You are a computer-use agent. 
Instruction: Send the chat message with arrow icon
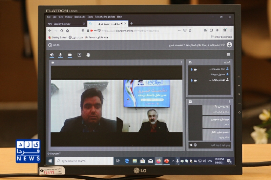click(x=191, y=145)
